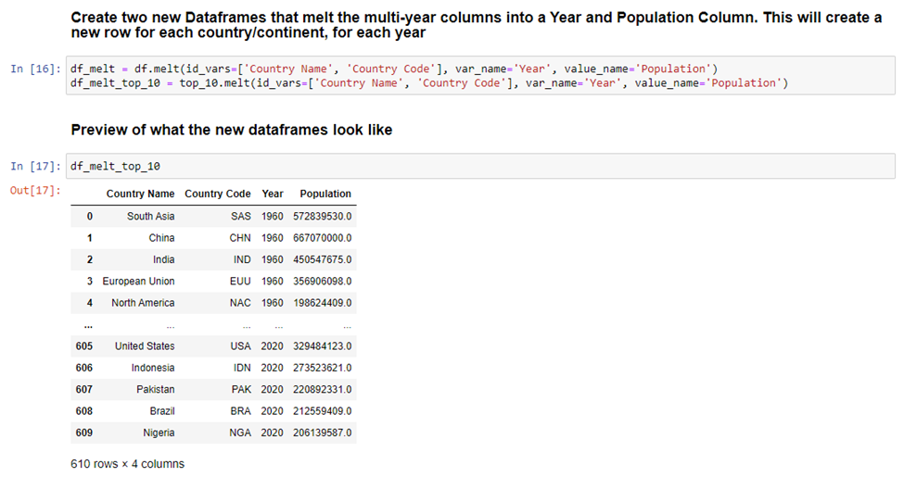Click population value 572839530.0
This screenshot has height=477, width=904.
click(x=323, y=216)
